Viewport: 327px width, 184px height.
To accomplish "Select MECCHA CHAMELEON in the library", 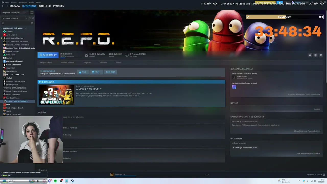I will (x=15, y=75).
